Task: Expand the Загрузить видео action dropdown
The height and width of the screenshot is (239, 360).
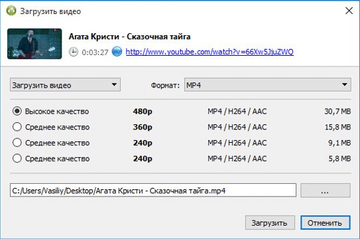Action: (x=65, y=85)
